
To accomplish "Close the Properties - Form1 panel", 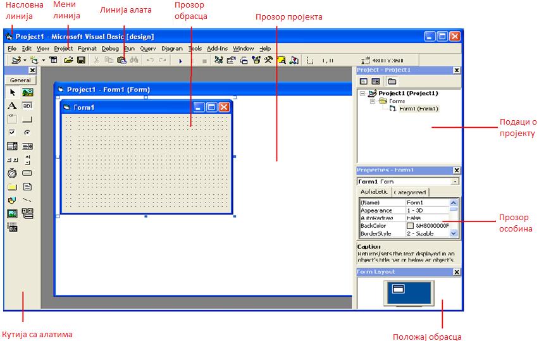I will click(x=457, y=170).
